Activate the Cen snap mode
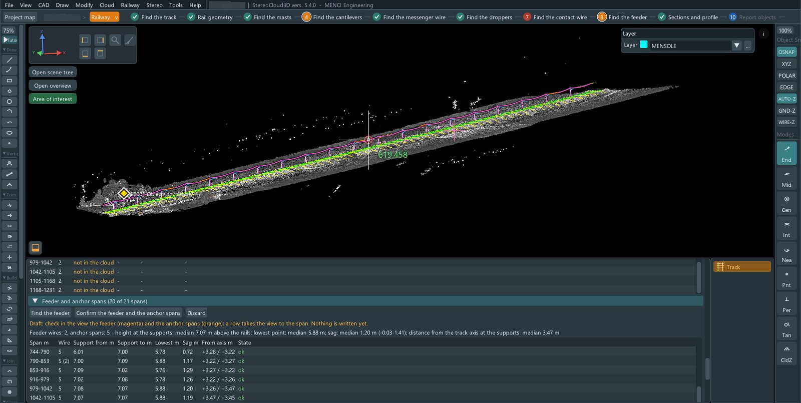Image resolution: width=801 pixels, height=403 pixels. (786, 203)
